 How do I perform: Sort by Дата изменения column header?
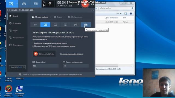point(112,18)
